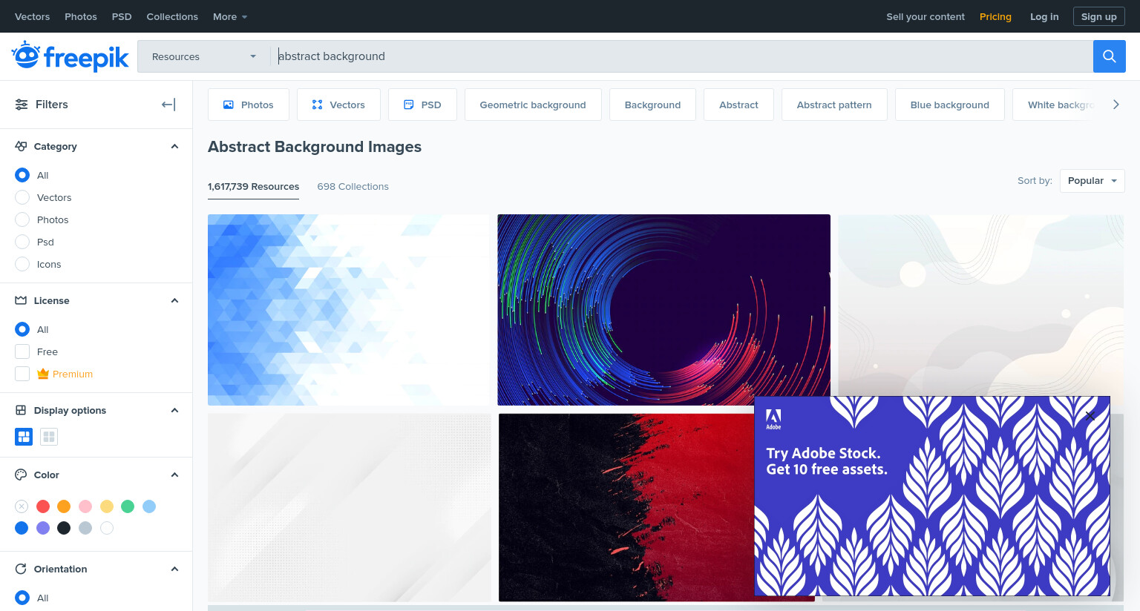Open the Sort by Popular dropdown

point(1092,181)
